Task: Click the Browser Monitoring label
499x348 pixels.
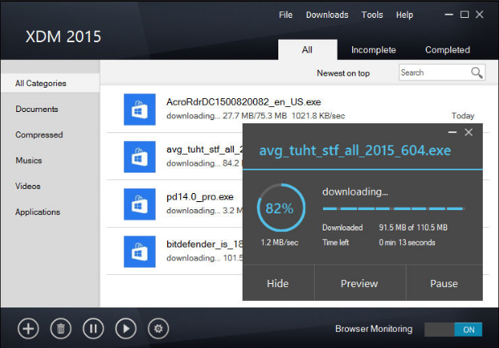Action: (373, 329)
